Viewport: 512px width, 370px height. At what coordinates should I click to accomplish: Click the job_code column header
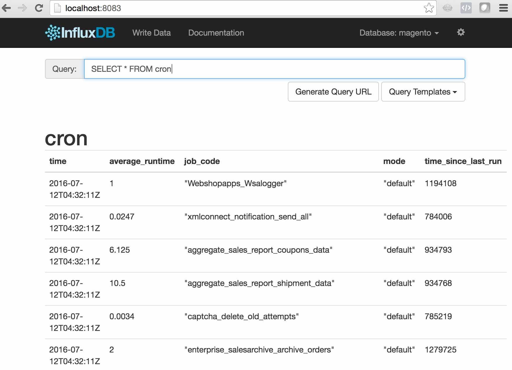pos(202,161)
